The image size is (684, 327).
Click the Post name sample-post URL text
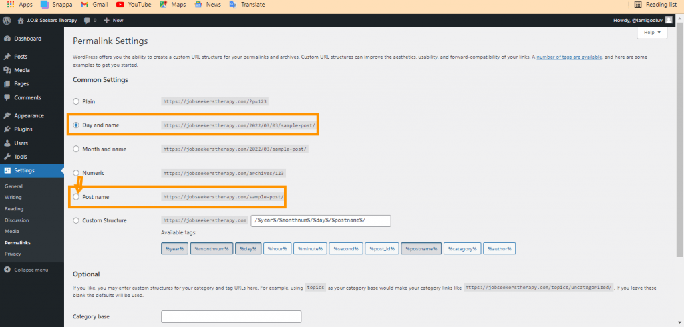[x=223, y=197]
